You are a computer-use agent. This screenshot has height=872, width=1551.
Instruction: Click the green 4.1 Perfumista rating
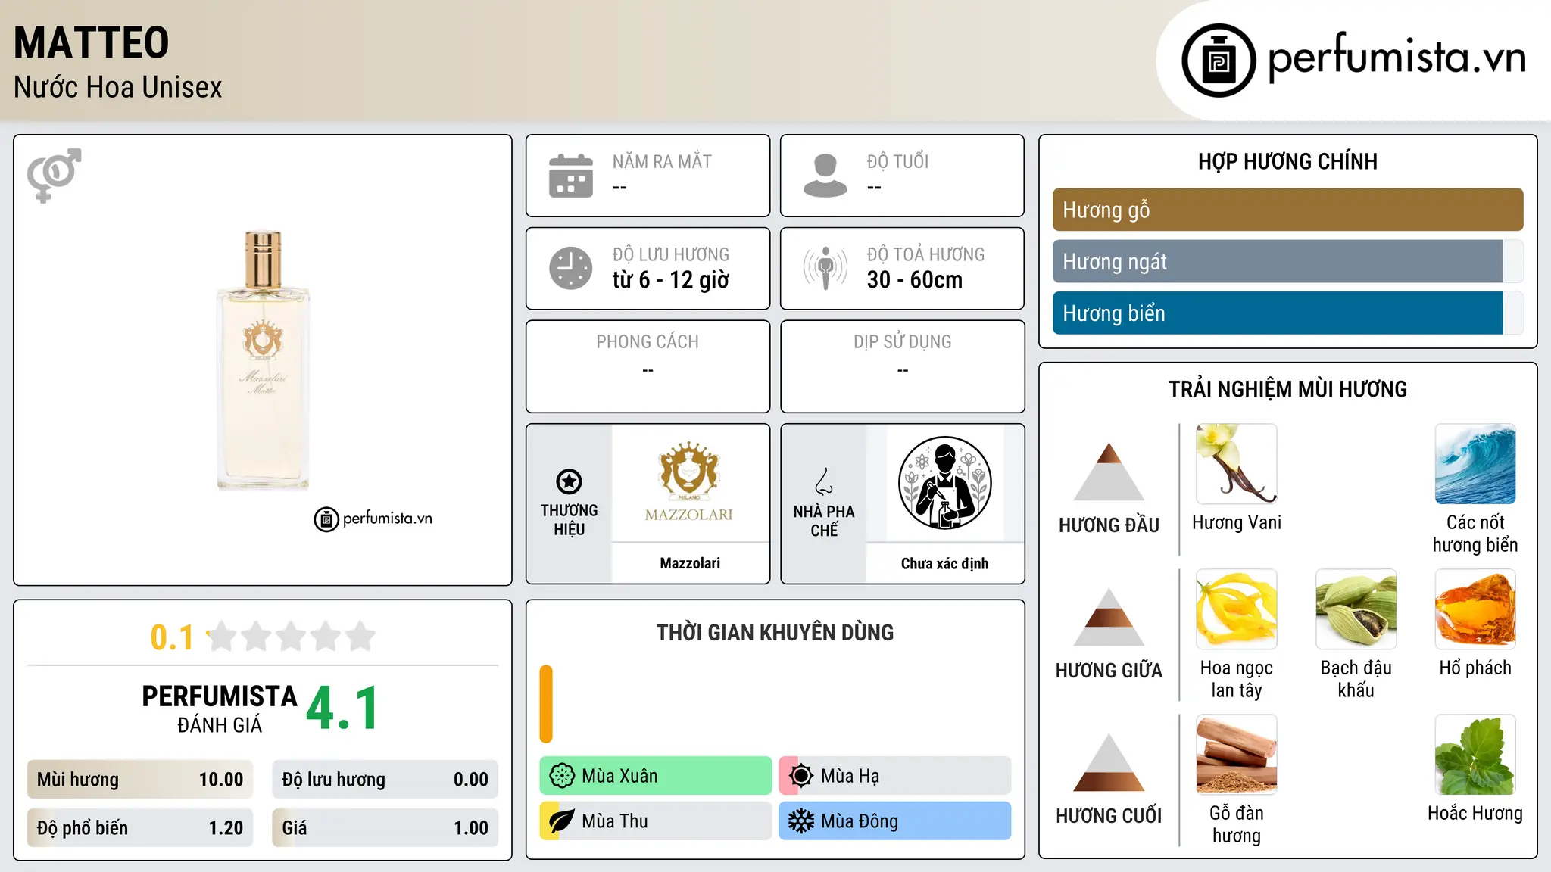click(342, 708)
